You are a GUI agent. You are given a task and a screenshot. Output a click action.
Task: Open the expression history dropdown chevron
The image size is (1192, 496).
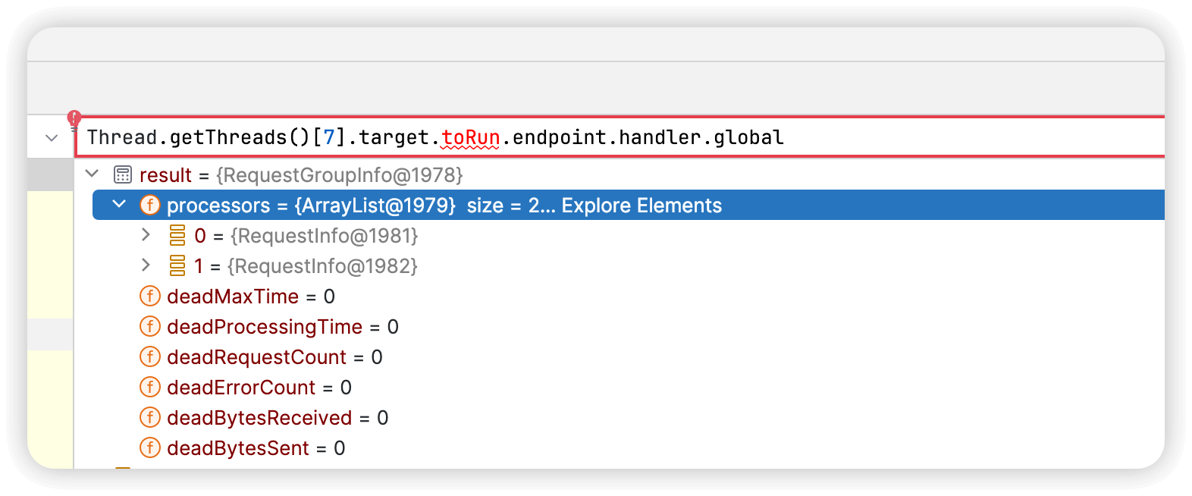pyautogui.click(x=52, y=138)
